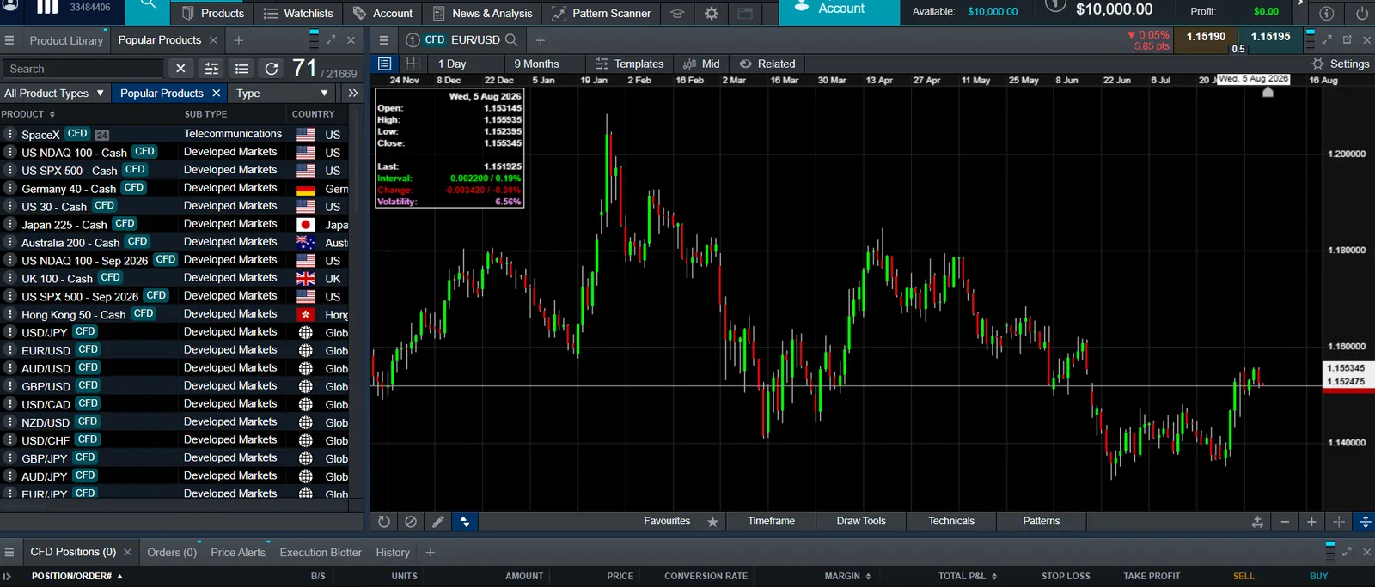Screen dimensions: 1375x587
Task: Switch to the Price Alerts tab
Action: [x=238, y=552]
